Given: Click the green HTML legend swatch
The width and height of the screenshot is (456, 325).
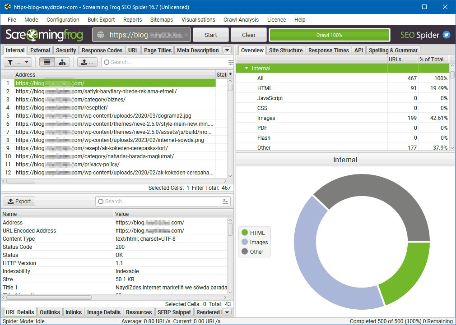Looking at the screenshot, I should (245, 233).
